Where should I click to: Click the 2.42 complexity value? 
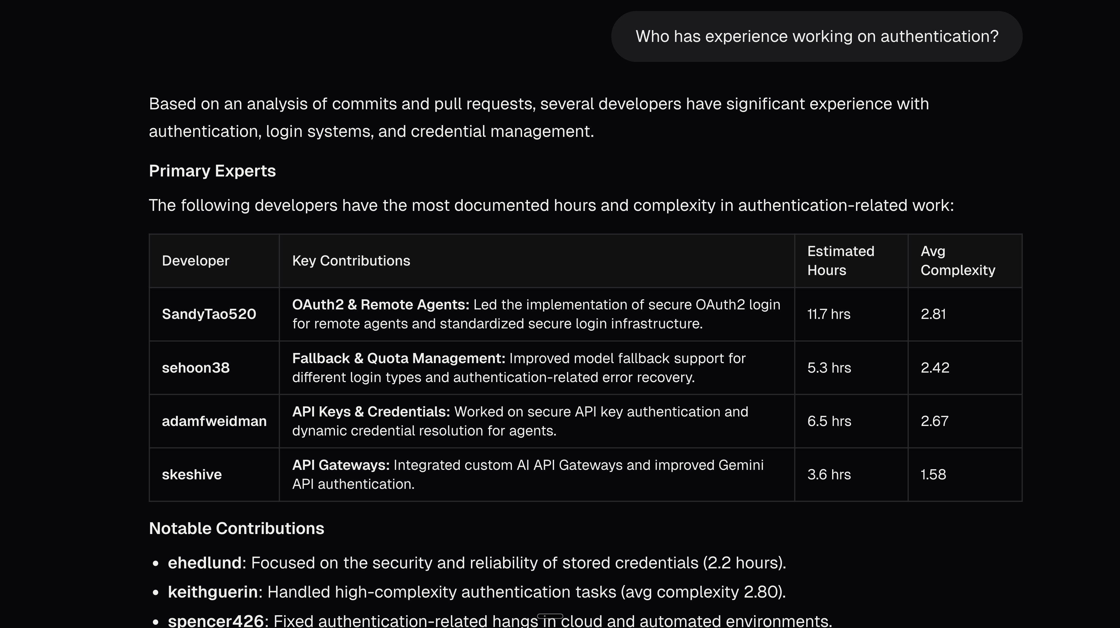coord(935,368)
